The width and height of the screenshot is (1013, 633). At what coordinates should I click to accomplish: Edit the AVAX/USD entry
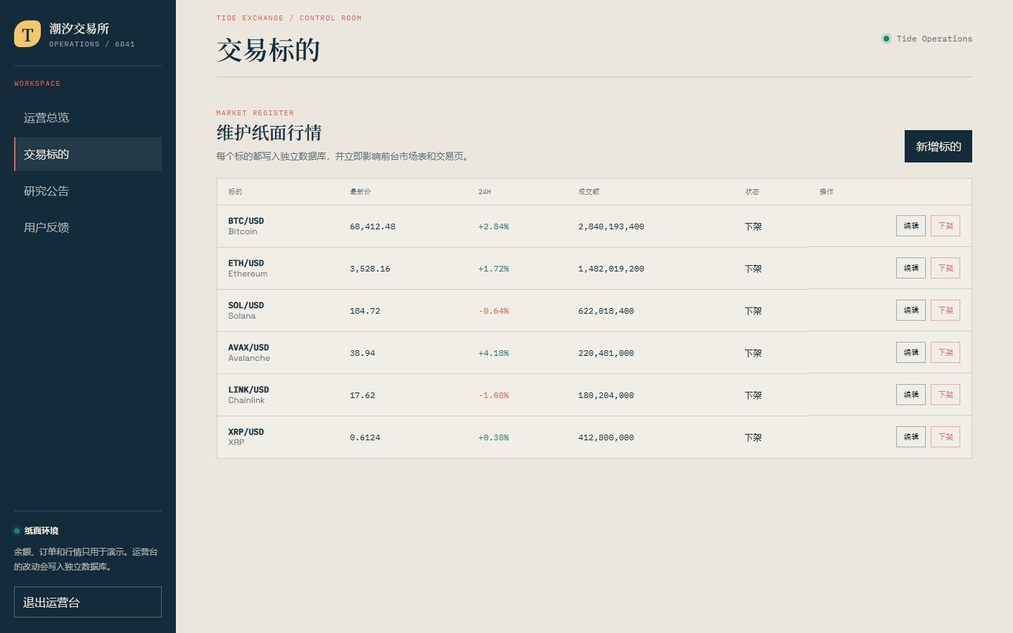[x=911, y=352]
